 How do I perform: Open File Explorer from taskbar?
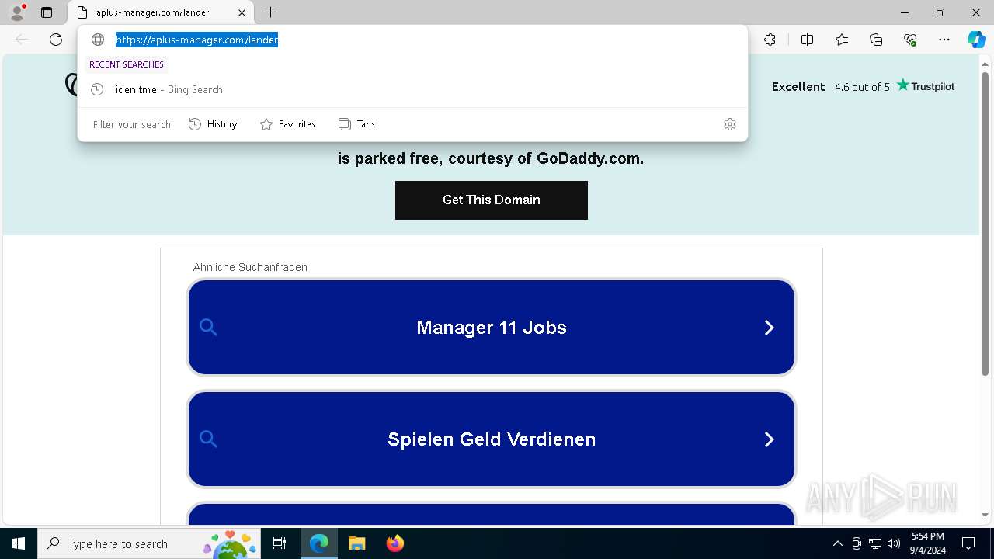pyautogui.click(x=357, y=543)
